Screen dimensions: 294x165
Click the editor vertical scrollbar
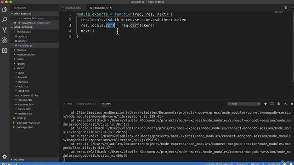[293, 47]
